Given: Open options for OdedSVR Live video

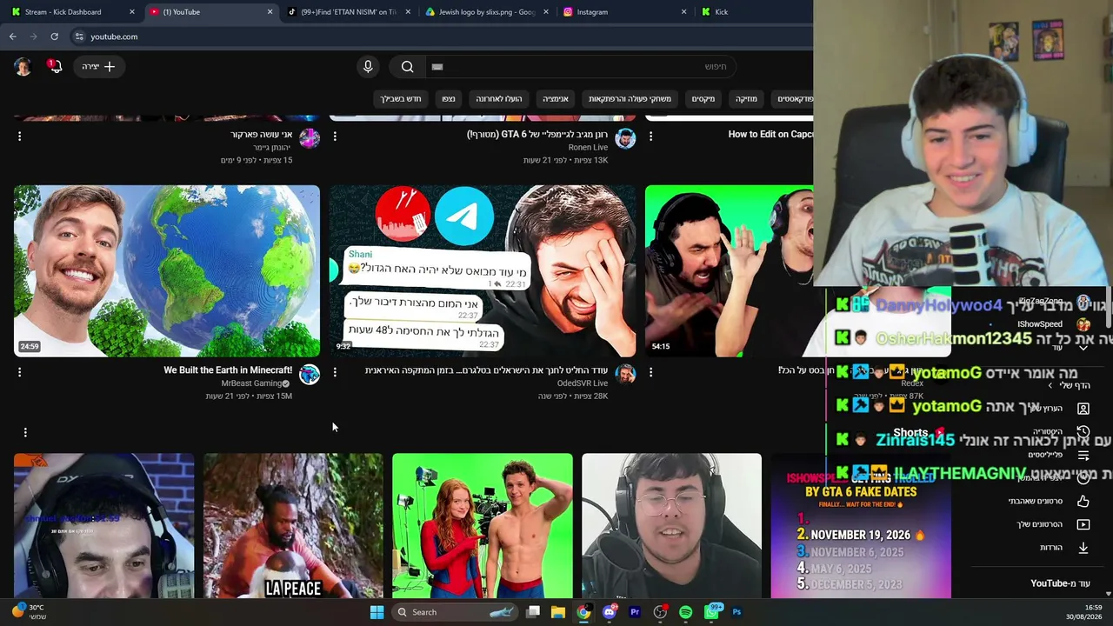Looking at the screenshot, I should (x=335, y=372).
